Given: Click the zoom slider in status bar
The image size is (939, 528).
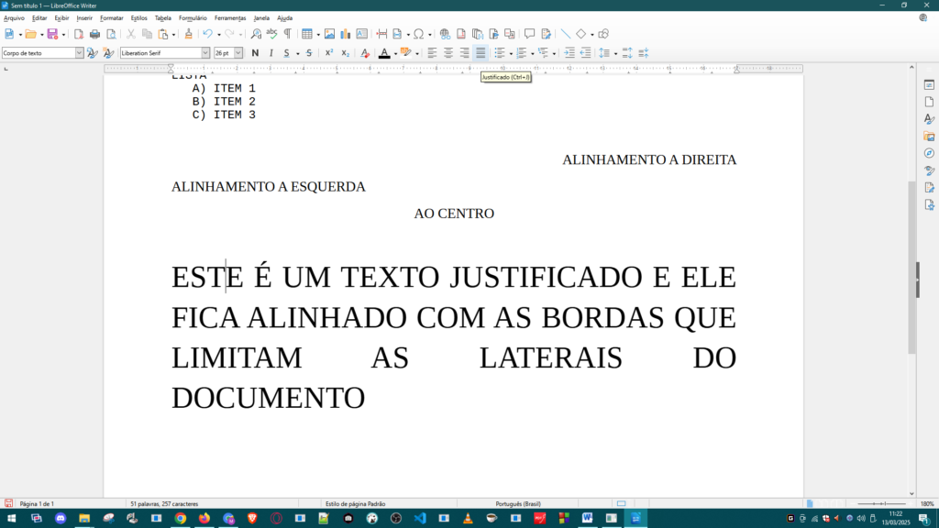Looking at the screenshot, I should [x=882, y=503].
